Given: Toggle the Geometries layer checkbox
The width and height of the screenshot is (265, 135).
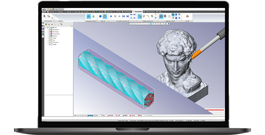Looking at the screenshot, I should [x=49, y=30].
